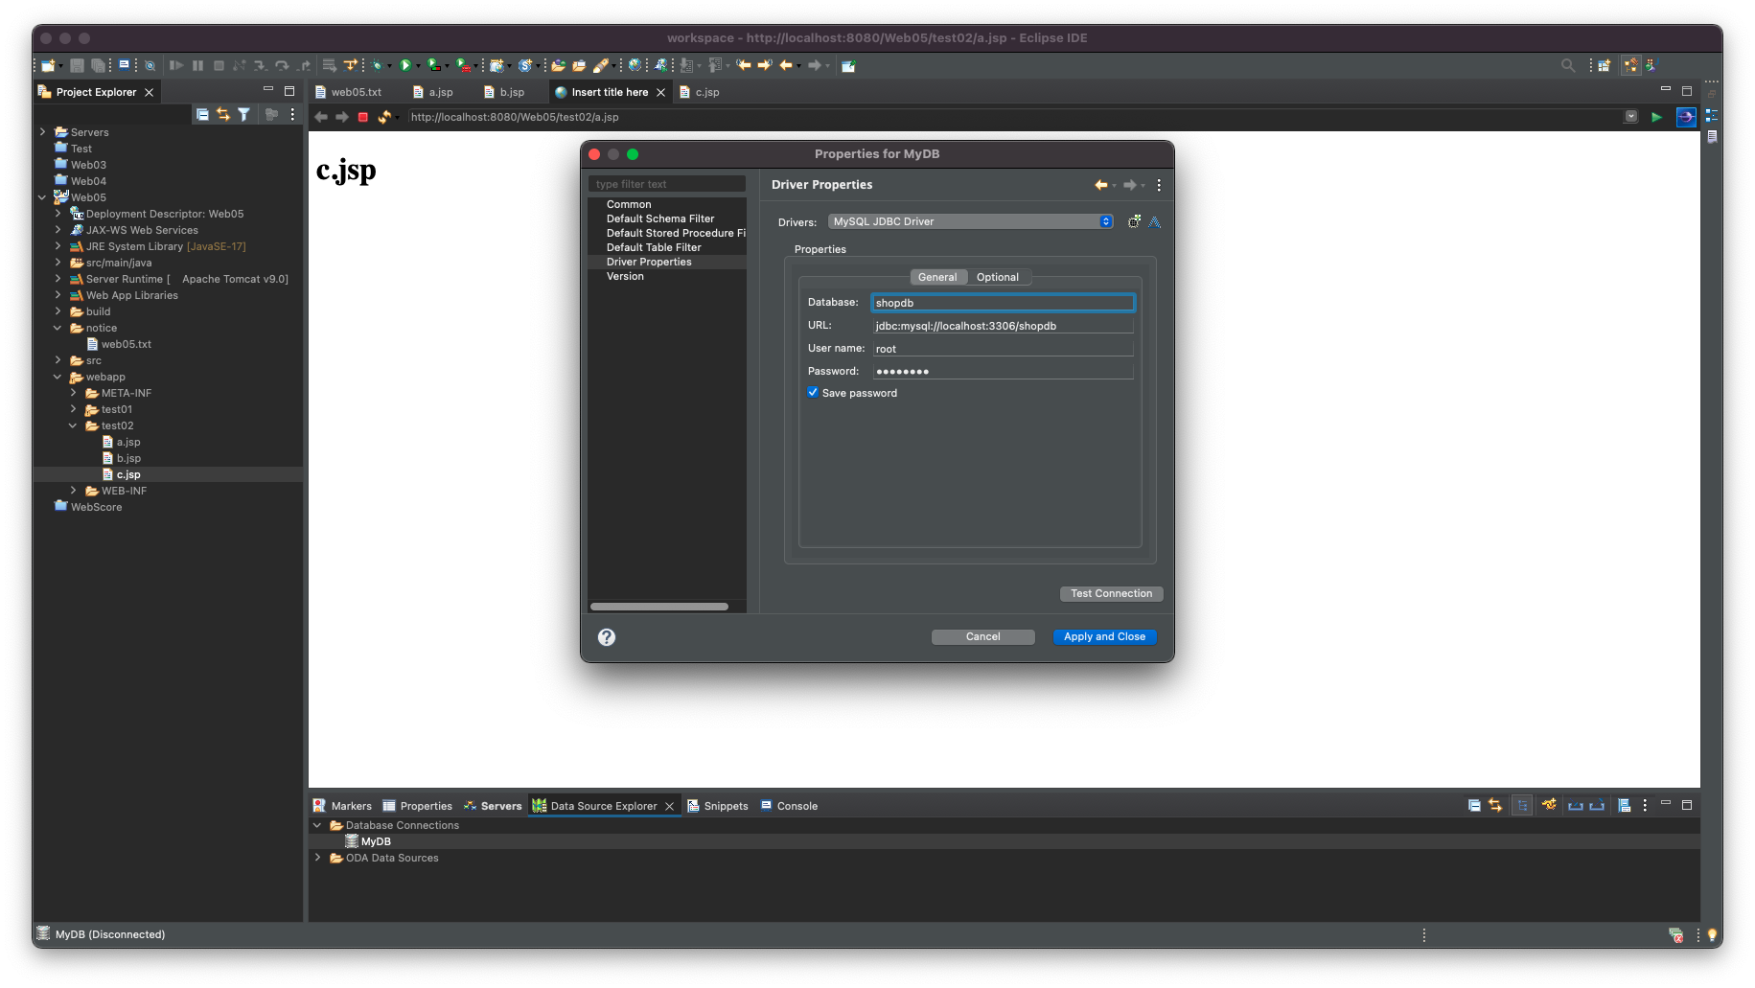Collapse the test02 folder
This screenshot has height=988, width=1755.
pyautogui.click(x=73, y=425)
